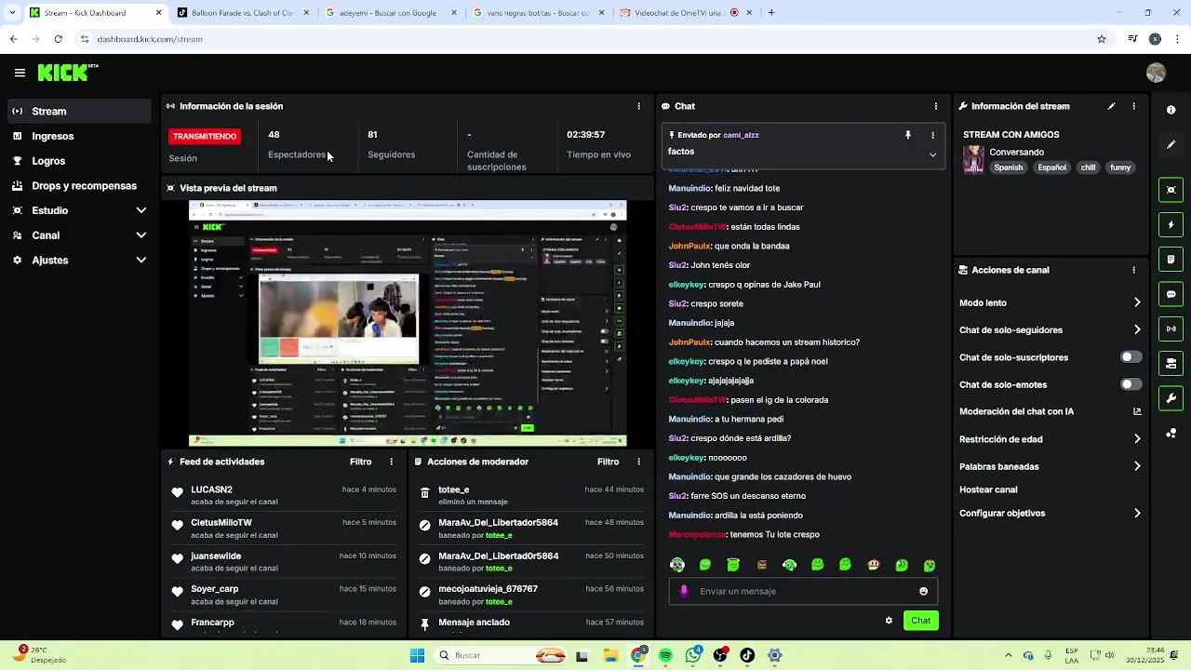Toggle the chat bubble panel icon in sidebar
Image resolution: width=1191 pixels, height=670 pixels.
click(x=1171, y=294)
